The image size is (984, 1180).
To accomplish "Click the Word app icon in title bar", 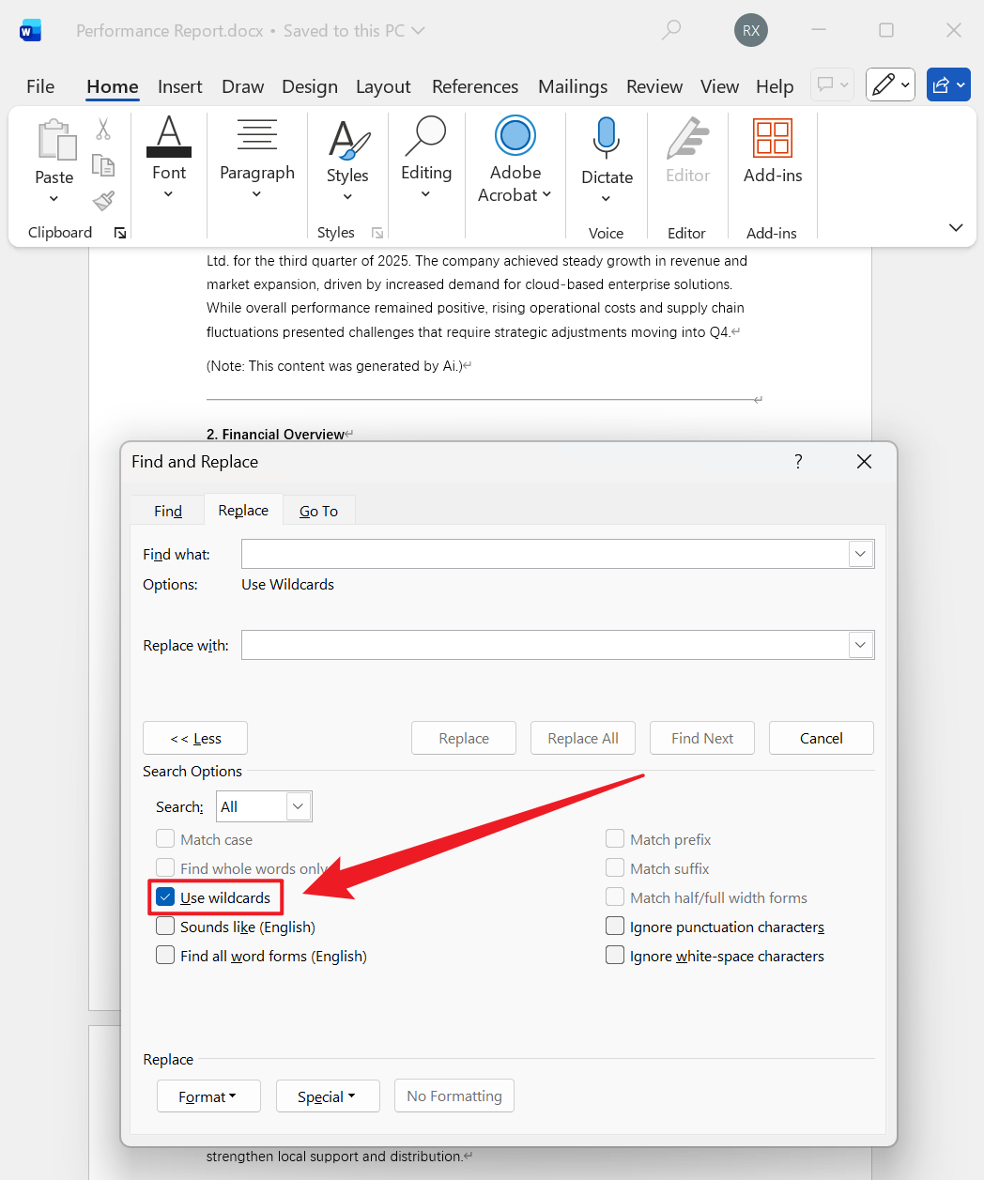I will [30, 31].
